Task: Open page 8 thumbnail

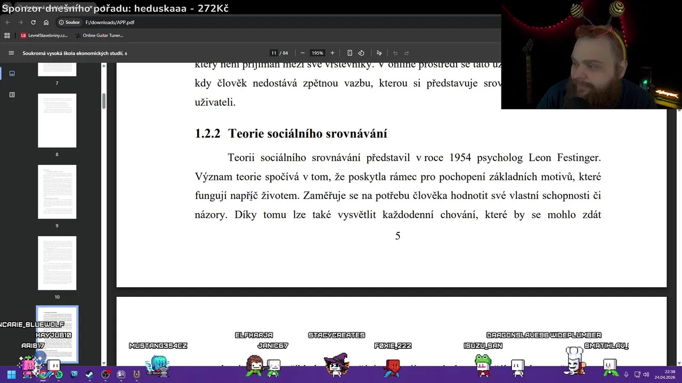Action: [57, 121]
